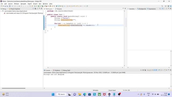Image resolution: width=172 pixels, height=97 pixels.
Task: Open the Source menu
Action: coord(10,4)
